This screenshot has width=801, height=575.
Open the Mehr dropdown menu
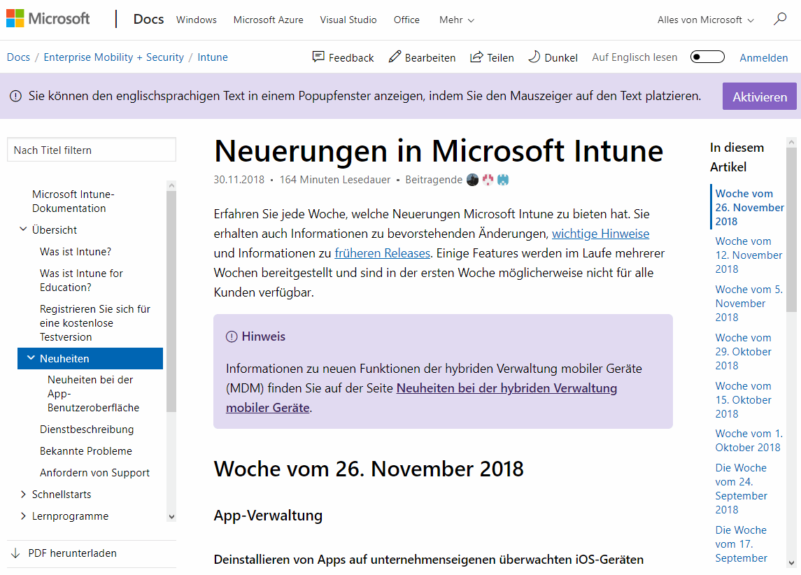pos(455,20)
